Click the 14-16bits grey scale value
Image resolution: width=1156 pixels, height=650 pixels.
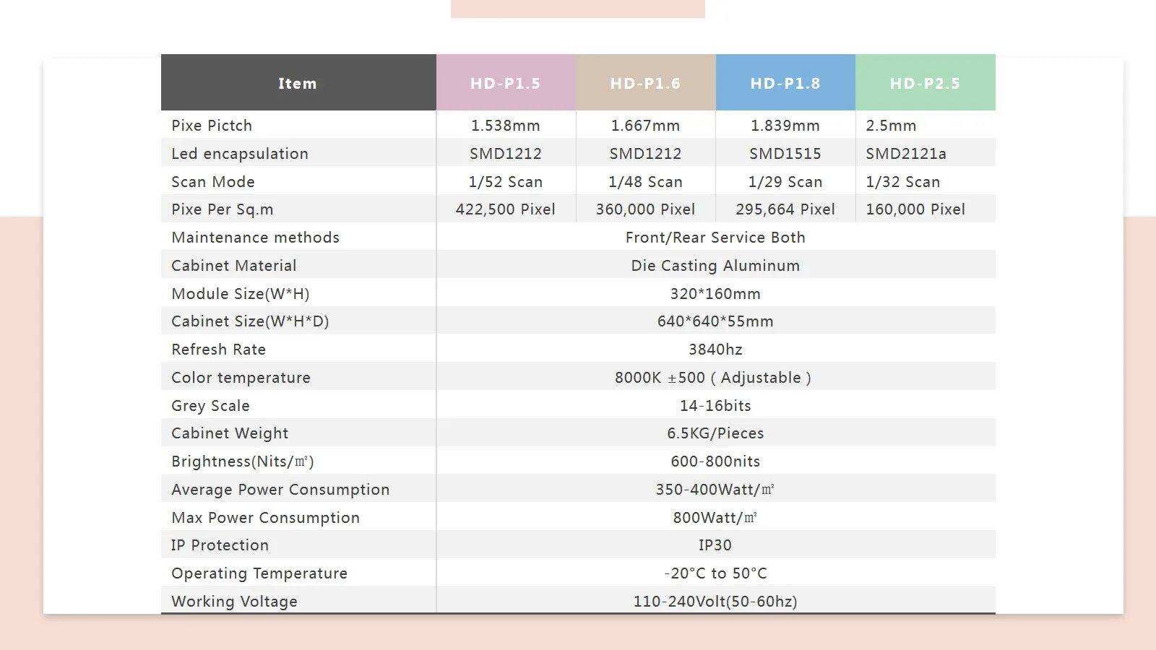[x=715, y=406]
